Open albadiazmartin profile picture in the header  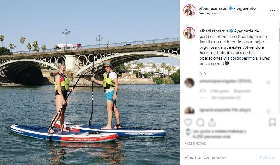[189, 10]
